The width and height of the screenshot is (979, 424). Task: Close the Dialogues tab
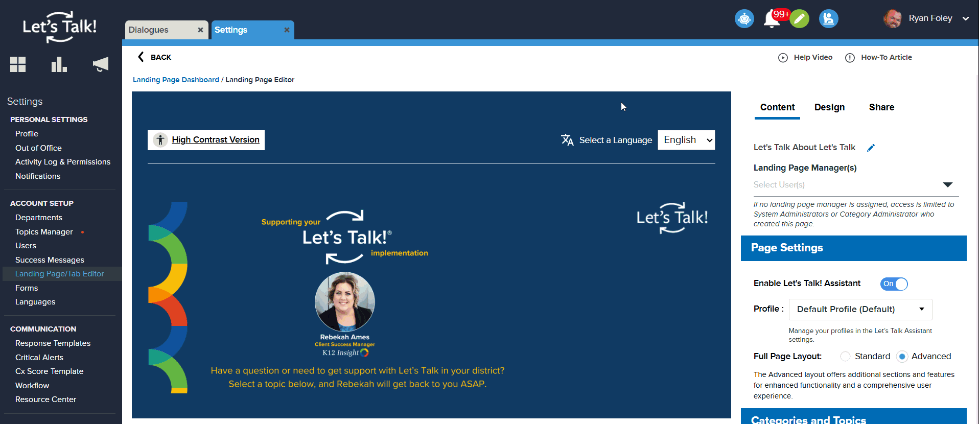pyautogui.click(x=200, y=30)
